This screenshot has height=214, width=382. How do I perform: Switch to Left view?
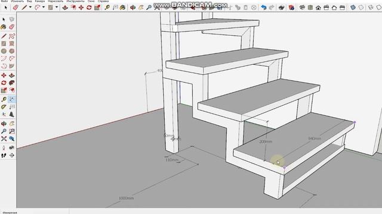(342, 8)
